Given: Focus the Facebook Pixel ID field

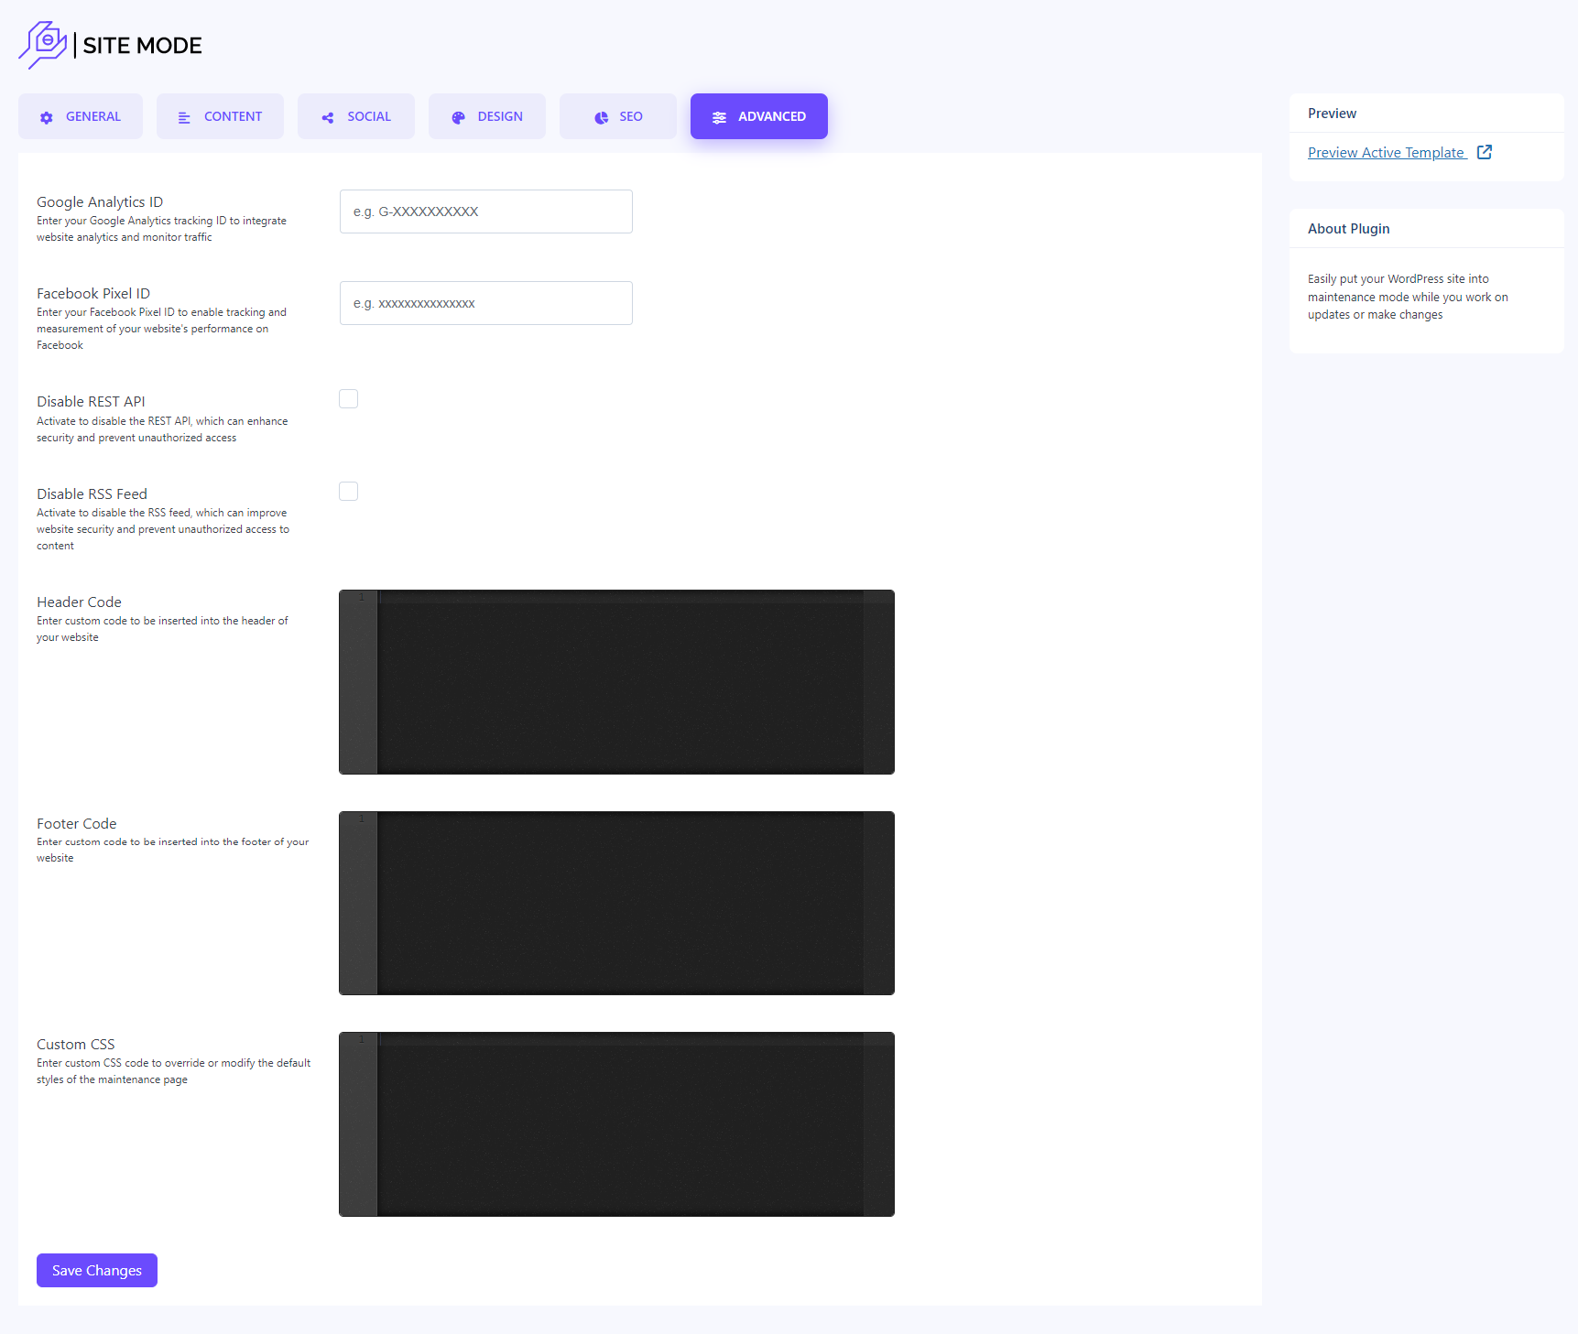Looking at the screenshot, I should click(486, 303).
